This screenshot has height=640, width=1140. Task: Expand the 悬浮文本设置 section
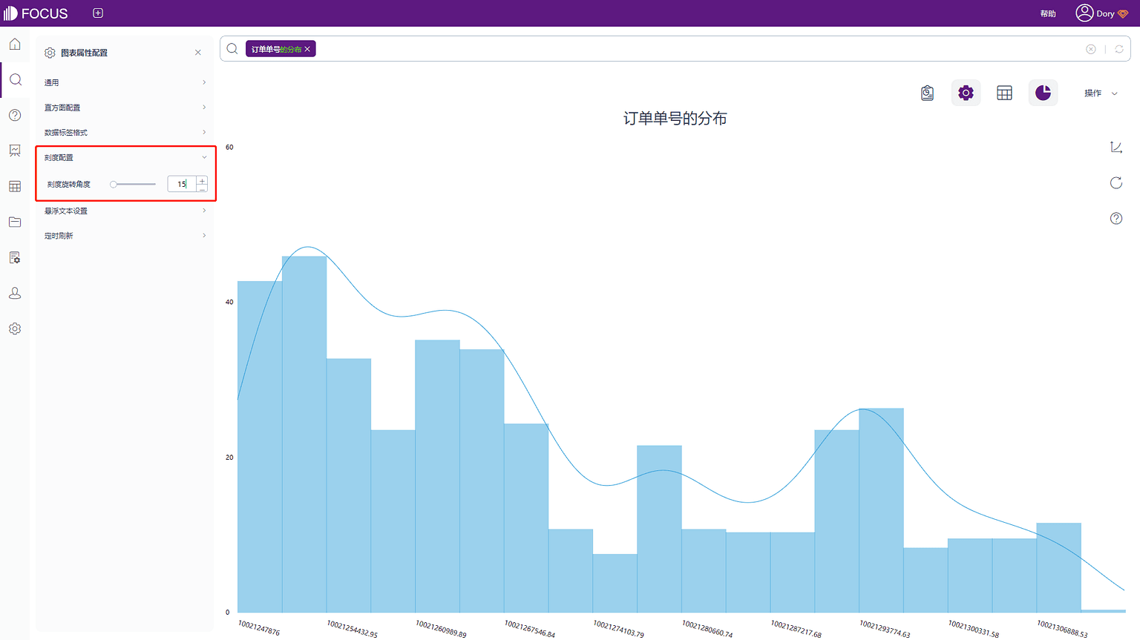point(125,211)
